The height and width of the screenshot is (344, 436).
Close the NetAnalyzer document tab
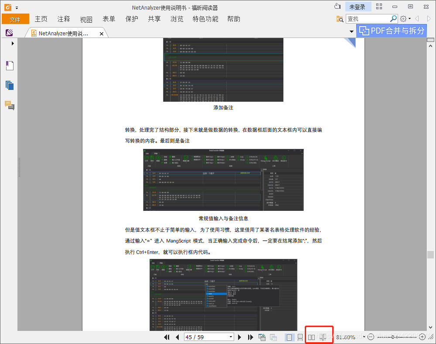[102, 34]
